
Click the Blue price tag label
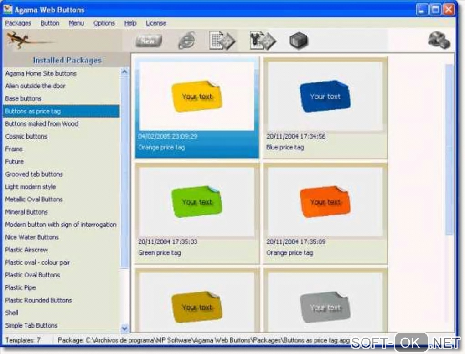point(285,147)
